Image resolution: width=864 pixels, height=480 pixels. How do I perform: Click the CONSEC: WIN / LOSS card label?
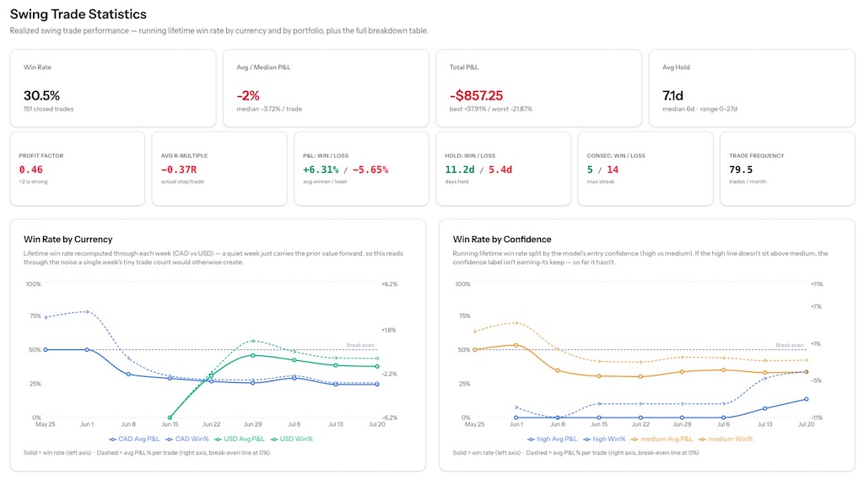616,156
